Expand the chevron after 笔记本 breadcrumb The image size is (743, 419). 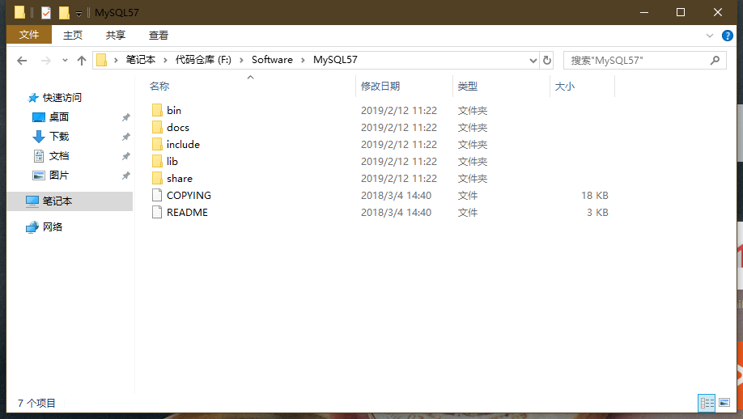[x=165, y=60]
